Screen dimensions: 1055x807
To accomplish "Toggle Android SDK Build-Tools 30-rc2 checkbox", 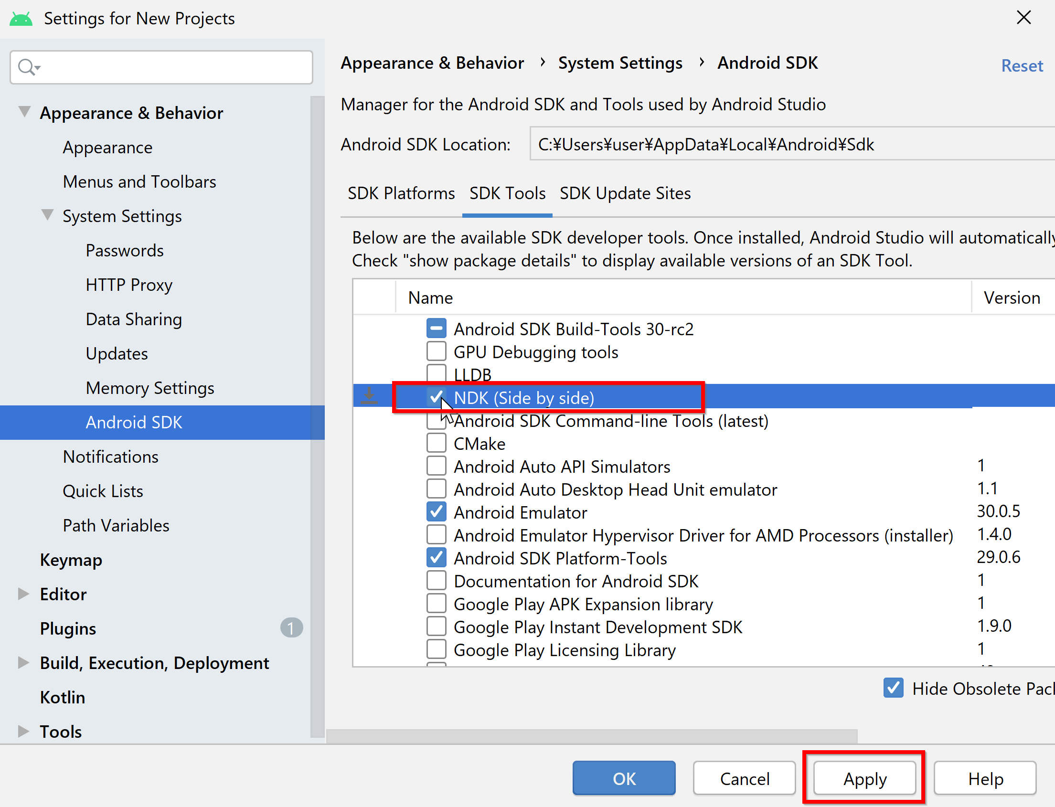I will (436, 329).
